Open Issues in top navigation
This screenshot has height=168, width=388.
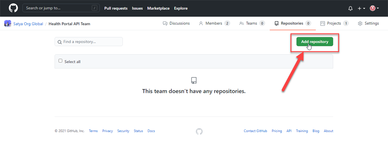[137, 8]
